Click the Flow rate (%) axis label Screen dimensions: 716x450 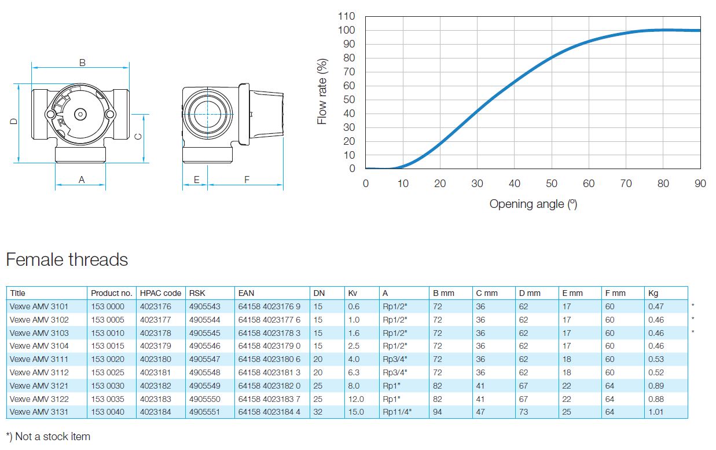pyautogui.click(x=322, y=91)
